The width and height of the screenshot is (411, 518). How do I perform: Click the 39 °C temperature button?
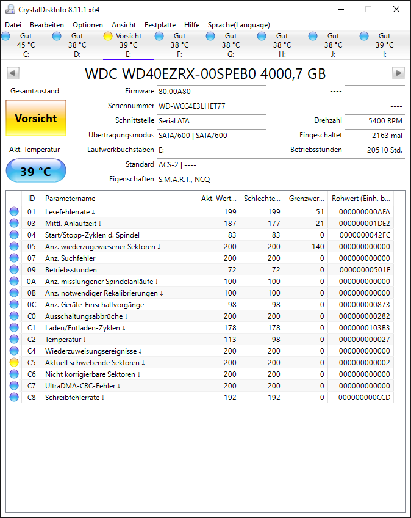tap(36, 171)
